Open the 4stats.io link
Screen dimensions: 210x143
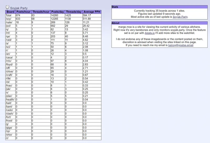(150, 34)
